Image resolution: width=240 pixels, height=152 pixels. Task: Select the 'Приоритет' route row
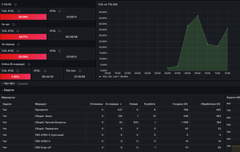pyautogui.click(x=112, y=110)
